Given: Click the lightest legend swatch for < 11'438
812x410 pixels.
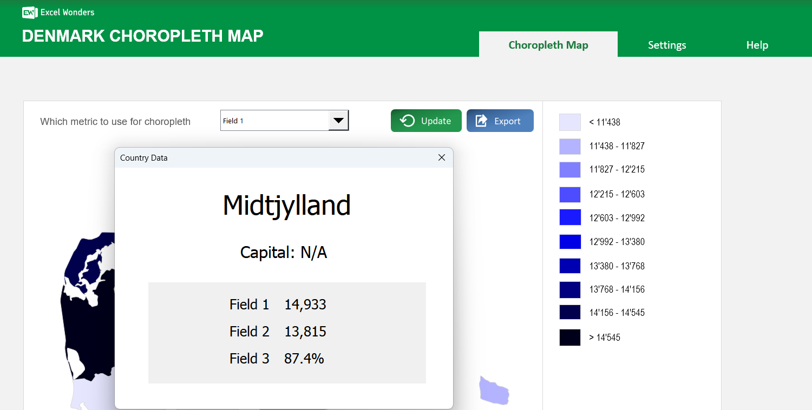Looking at the screenshot, I should coord(569,122).
